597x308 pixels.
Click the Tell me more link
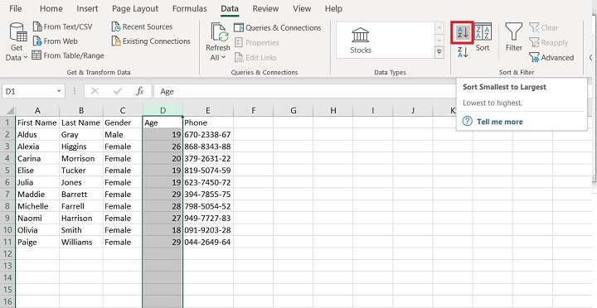[x=499, y=122]
